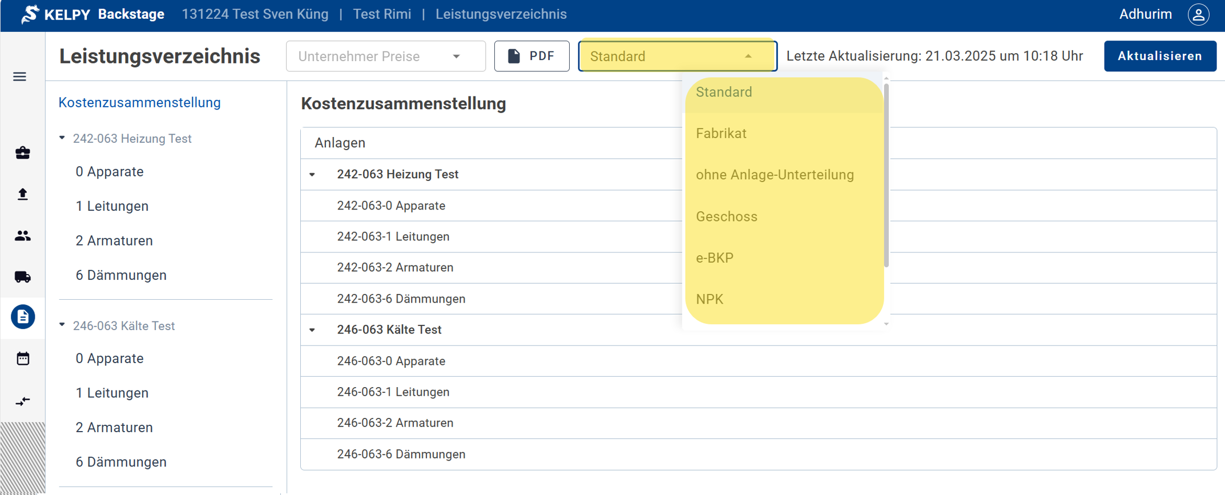Export with the PDF button
The image size is (1225, 495).
tap(531, 56)
